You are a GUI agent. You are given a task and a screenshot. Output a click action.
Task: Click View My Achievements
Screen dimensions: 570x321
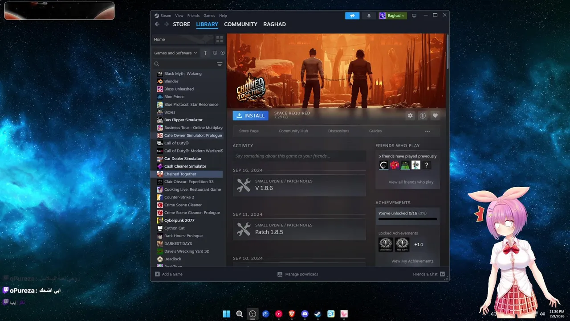(x=412, y=261)
